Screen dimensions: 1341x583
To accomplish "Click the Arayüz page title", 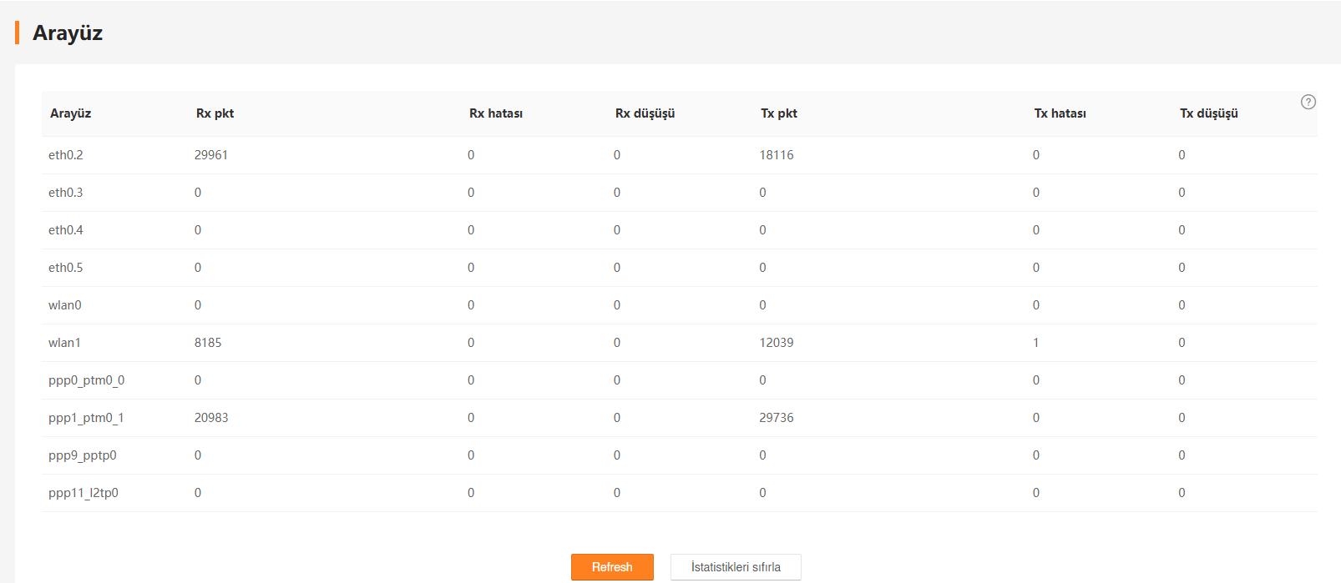I will tap(68, 33).
